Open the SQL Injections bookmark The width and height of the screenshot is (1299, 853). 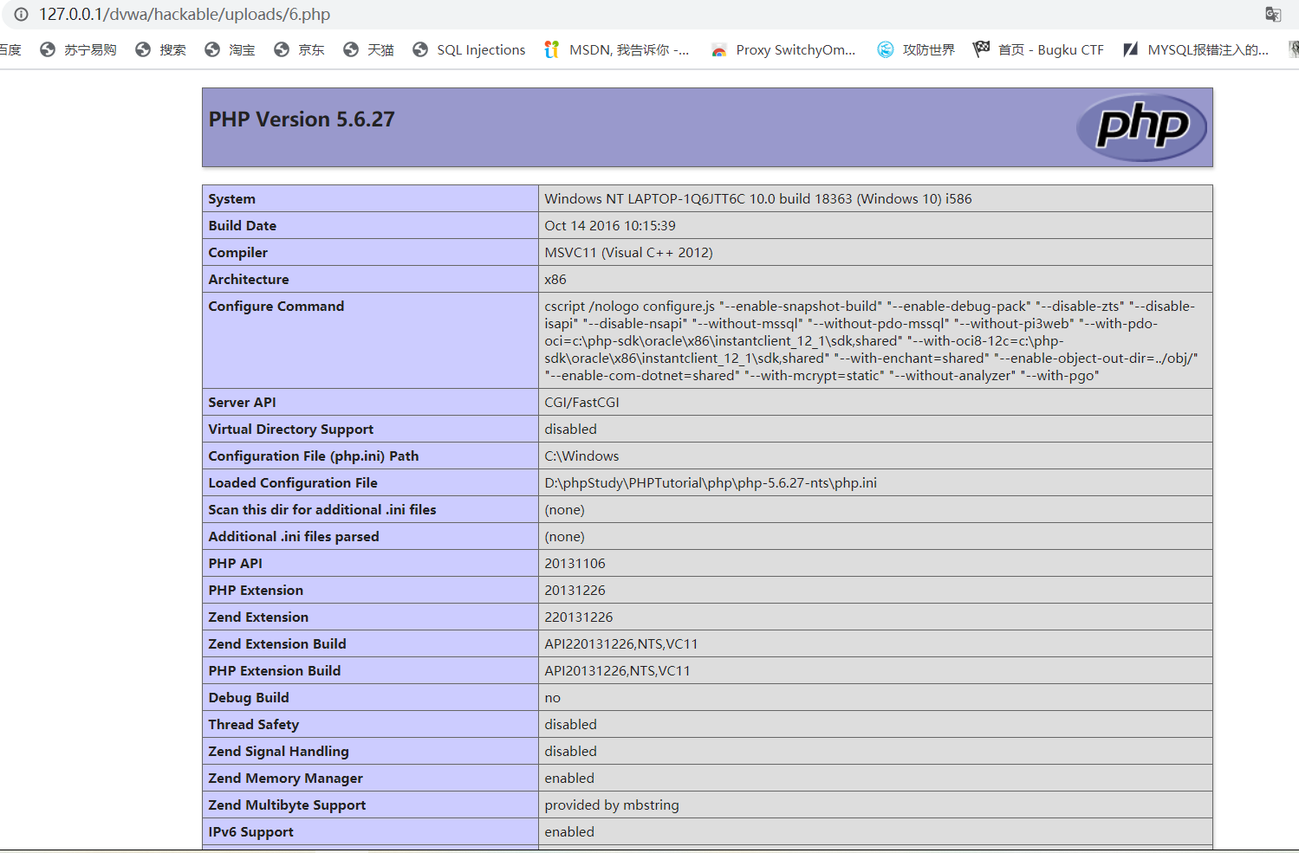[x=470, y=50]
